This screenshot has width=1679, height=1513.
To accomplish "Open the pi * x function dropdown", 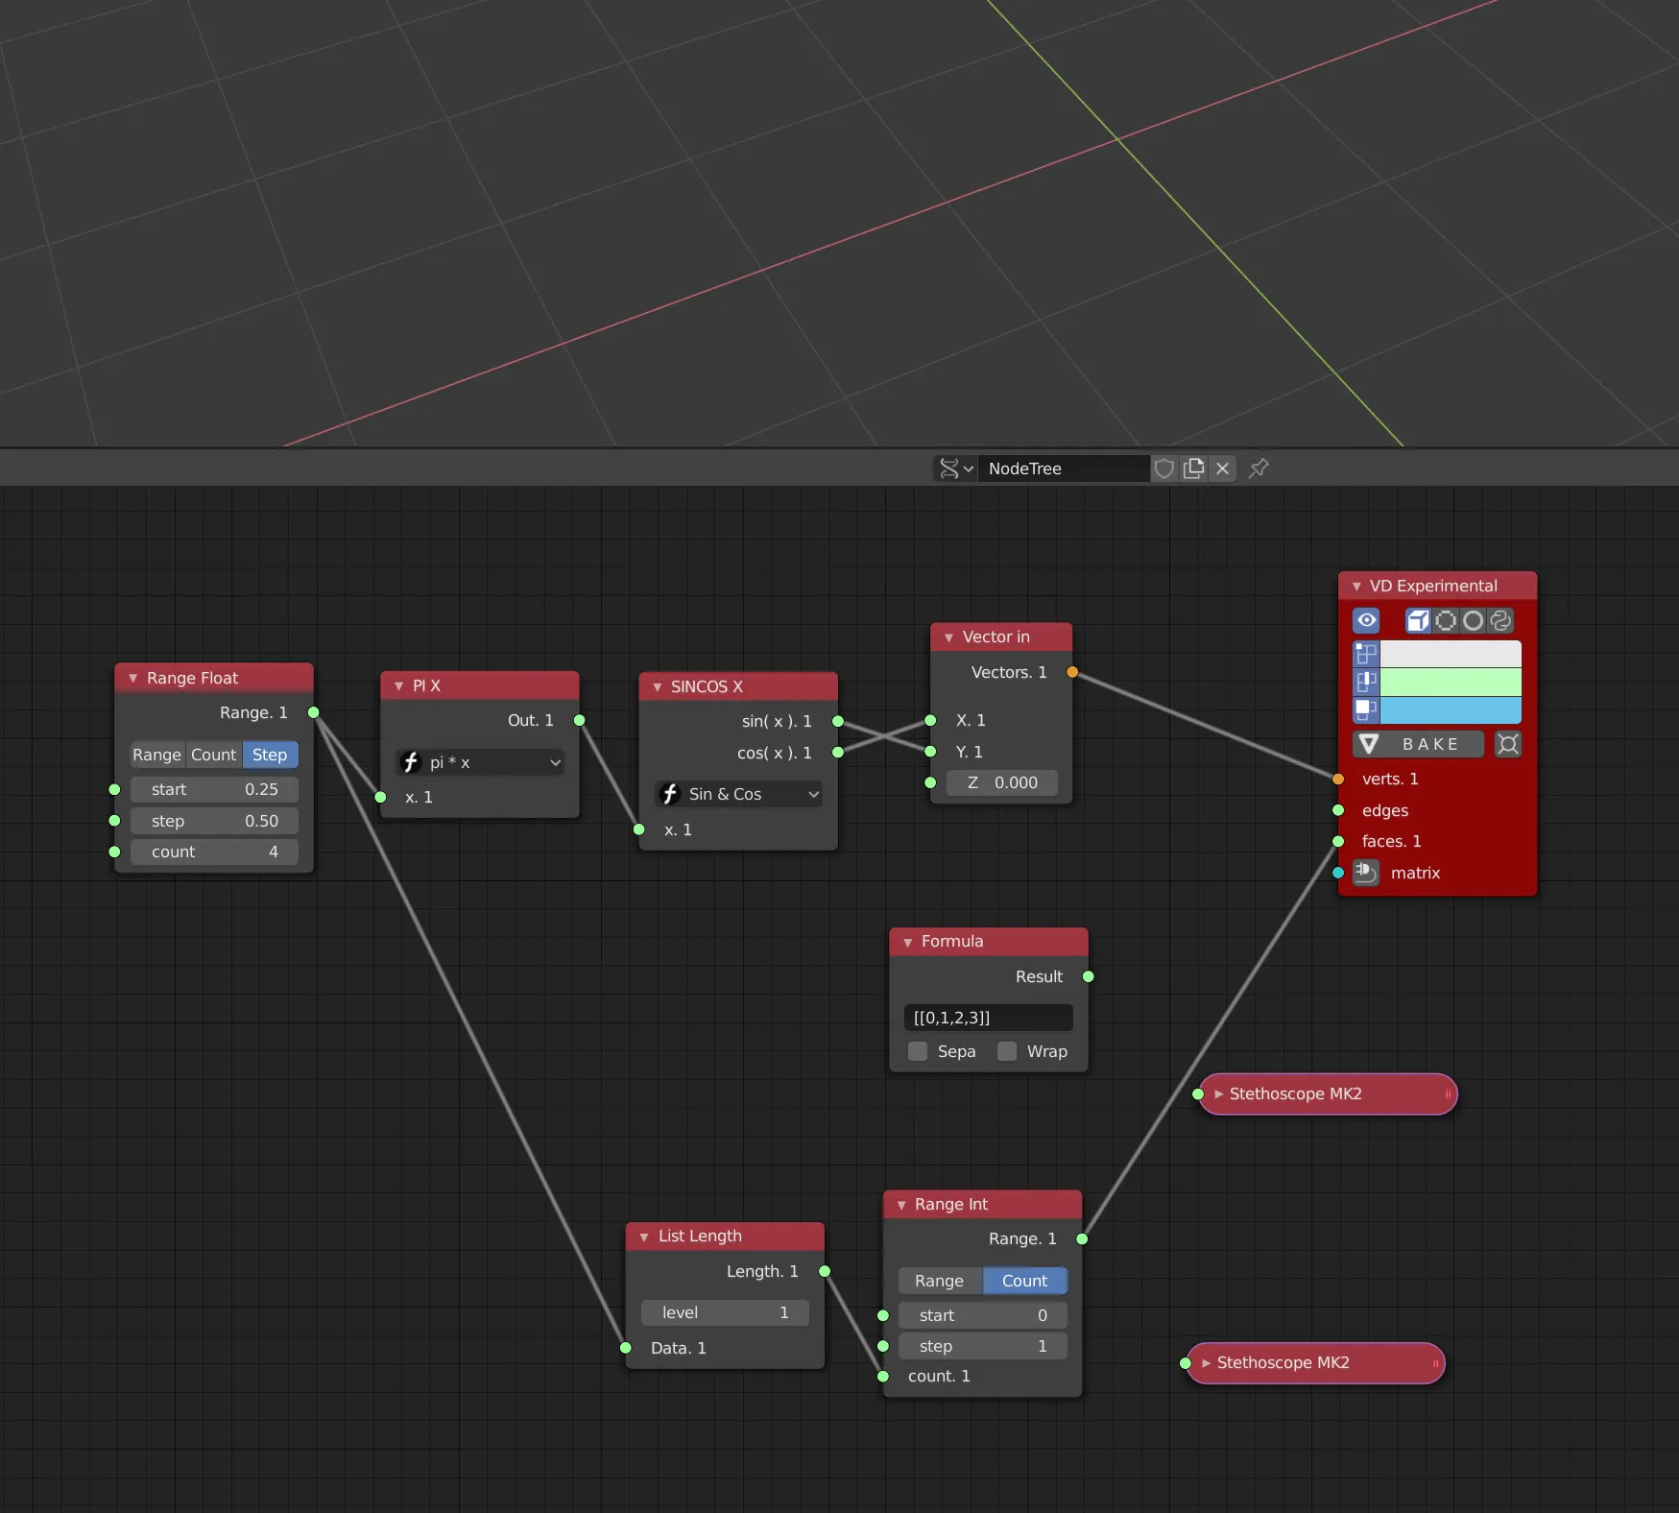I will pyautogui.click(x=480, y=762).
